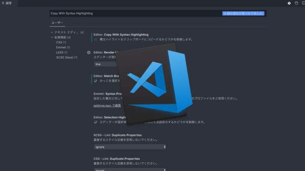305x171 pixels.
Task: Open the Render dropdown showing 'line'
Action: 106,64
